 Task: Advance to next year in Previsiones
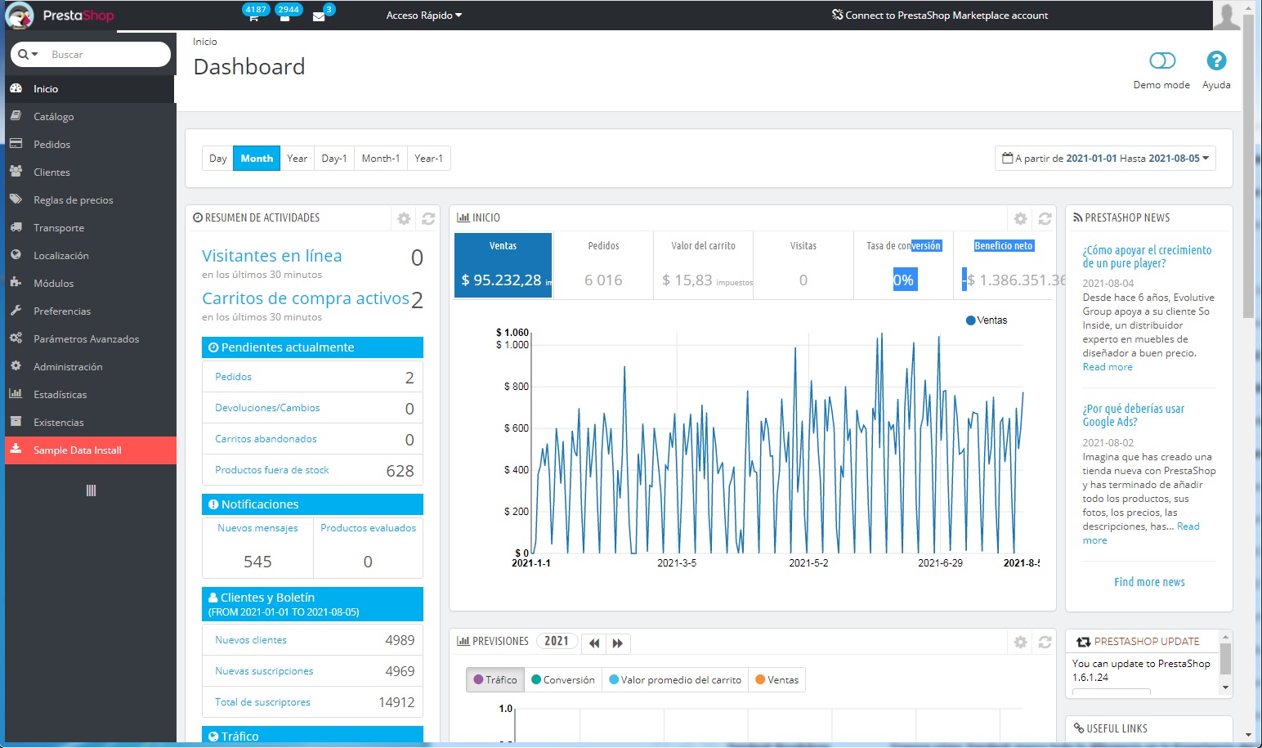[x=618, y=643]
